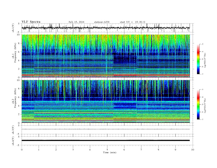This screenshot has height=168, width=217.
Task: Click the time axis tick label '7'
Action: click(141, 150)
